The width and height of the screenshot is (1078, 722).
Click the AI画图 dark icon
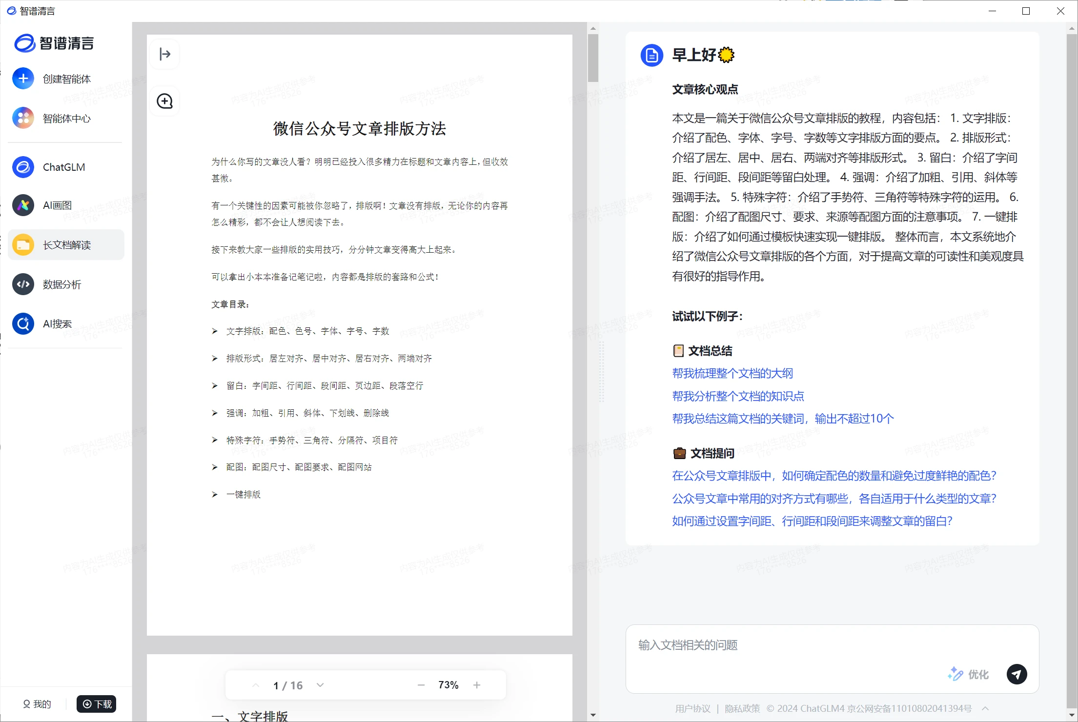[23, 205]
